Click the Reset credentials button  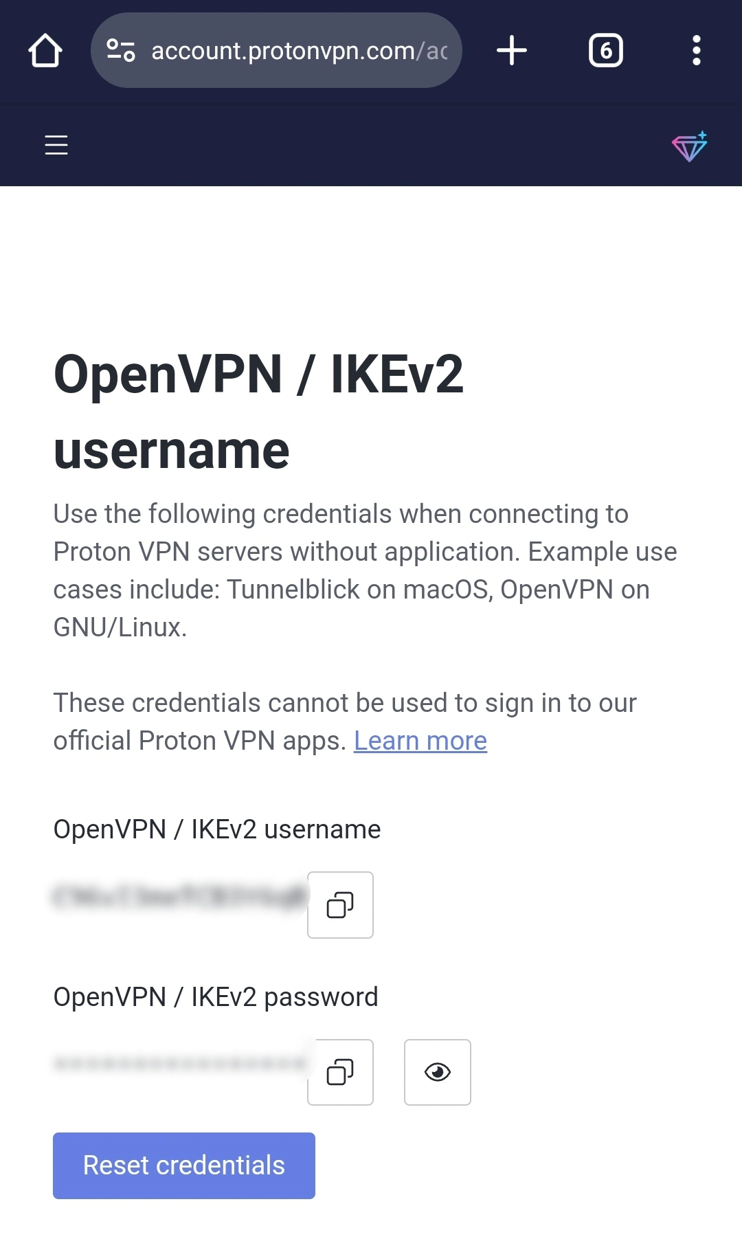(183, 1165)
